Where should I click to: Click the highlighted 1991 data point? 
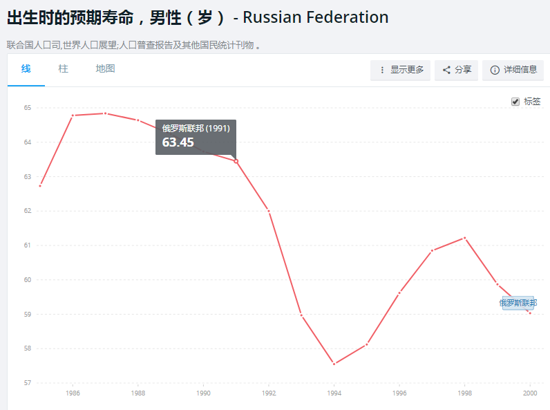(236, 161)
